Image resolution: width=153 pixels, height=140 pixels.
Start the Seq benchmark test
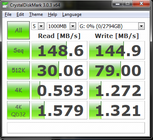point(18,50)
